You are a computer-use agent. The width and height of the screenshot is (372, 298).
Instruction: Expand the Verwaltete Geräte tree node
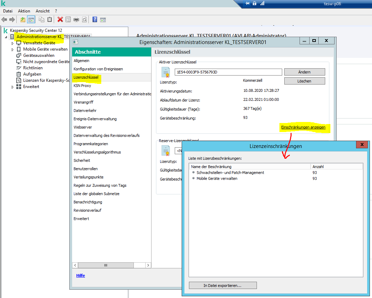(13, 43)
